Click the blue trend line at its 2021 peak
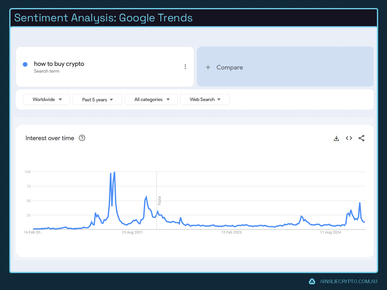The height and width of the screenshot is (290, 387). (114, 172)
